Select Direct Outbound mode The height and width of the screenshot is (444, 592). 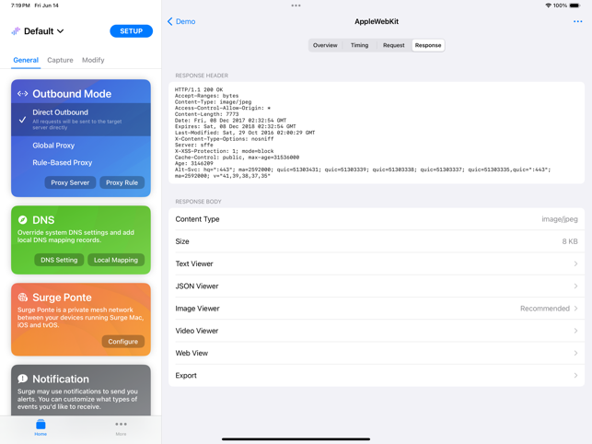coord(81,120)
